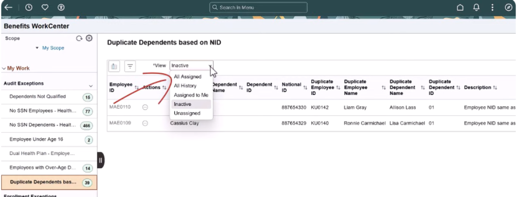Click Duplicate Employee ID KU0140

pyautogui.click(x=320, y=123)
